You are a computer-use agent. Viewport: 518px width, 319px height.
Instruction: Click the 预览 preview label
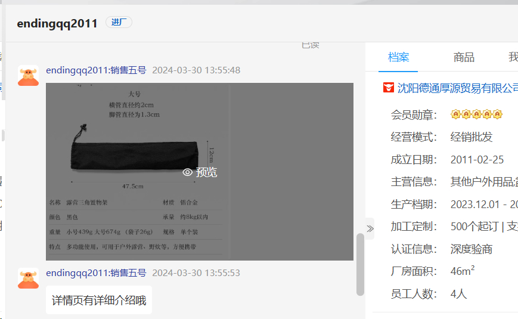point(206,172)
